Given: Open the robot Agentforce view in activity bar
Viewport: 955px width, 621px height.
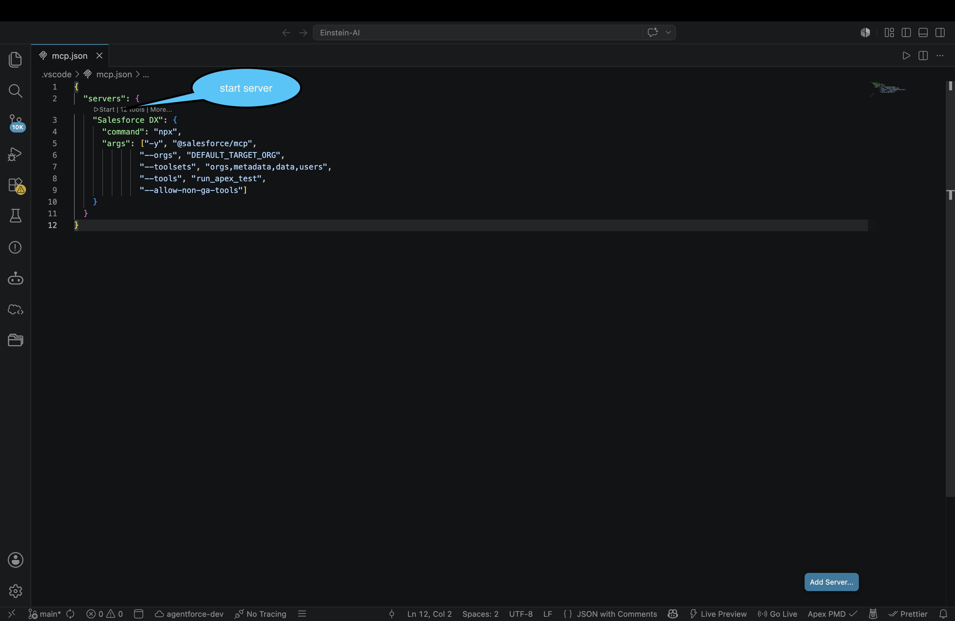Looking at the screenshot, I should click(15, 278).
